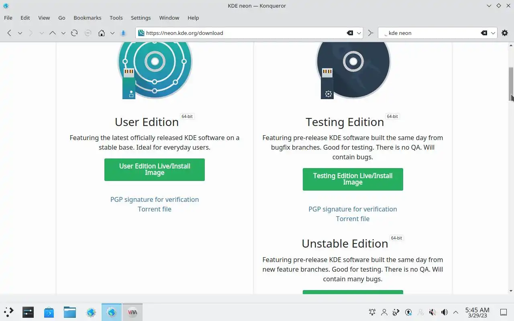
Task: Select active Konqueror window in taskbar
Action: coord(112,312)
